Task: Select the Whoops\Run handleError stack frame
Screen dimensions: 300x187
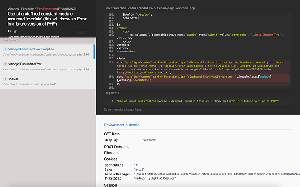Action: coord(48,66)
